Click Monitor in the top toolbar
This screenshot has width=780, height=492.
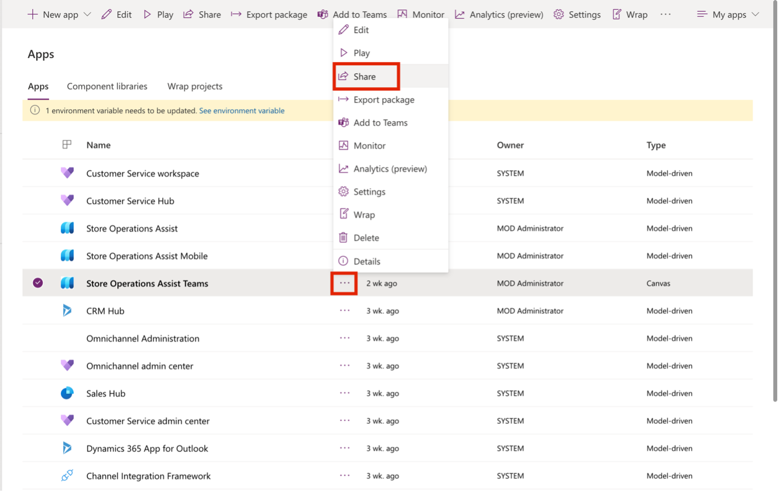coord(420,15)
